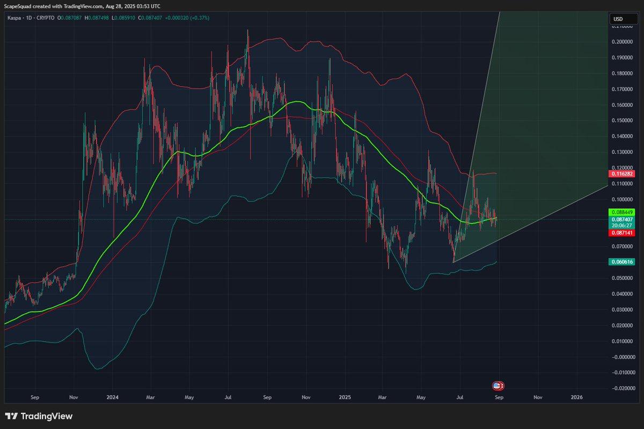Click the green 0.088449 moving average label

tap(622, 212)
